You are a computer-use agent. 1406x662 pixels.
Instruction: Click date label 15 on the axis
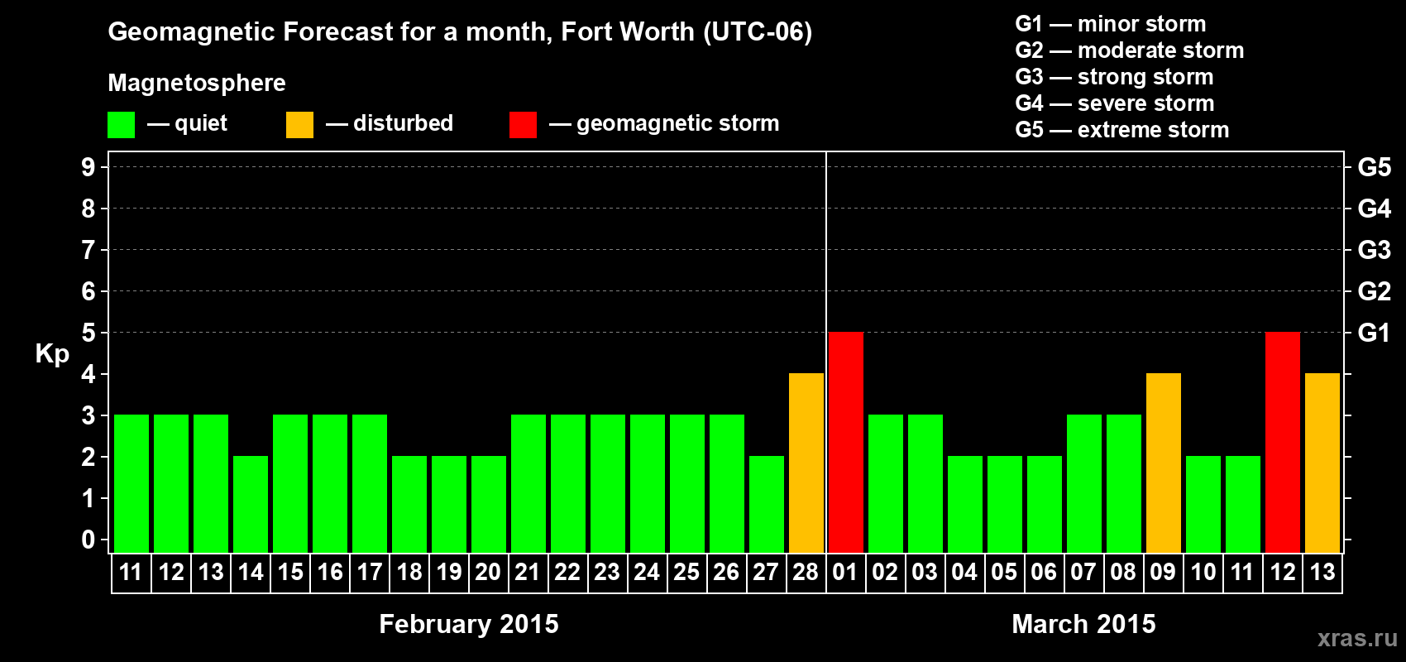pyautogui.click(x=290, y=572)
